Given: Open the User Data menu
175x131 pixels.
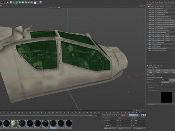Looking at the screenshot, I should pos(160,65).
